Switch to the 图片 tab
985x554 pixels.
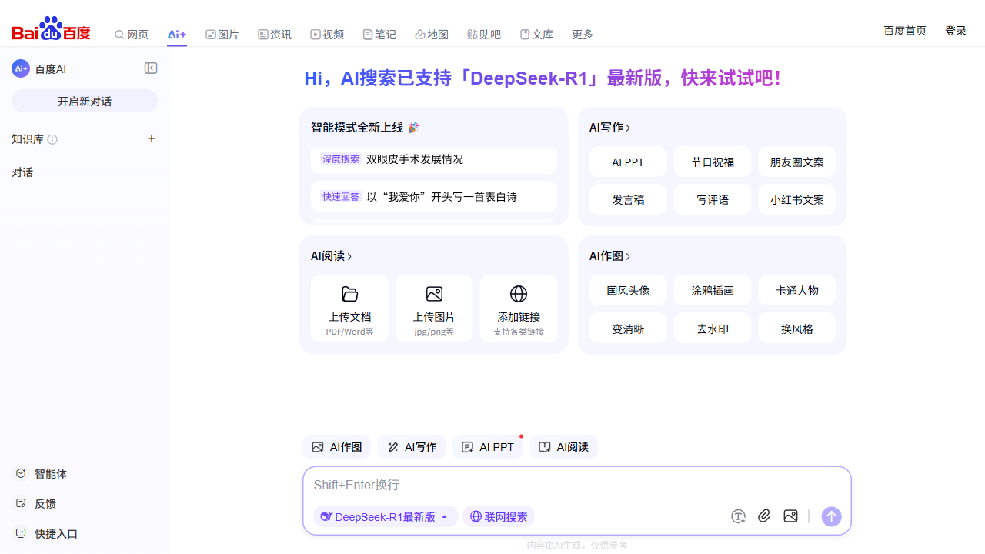click(222, 35)
